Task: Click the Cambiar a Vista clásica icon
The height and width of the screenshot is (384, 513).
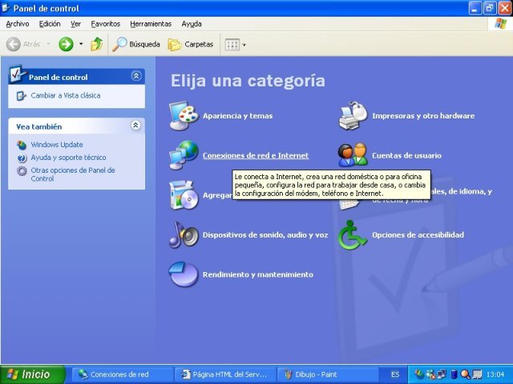Action: pyautogui.click(x=22, y=96)
